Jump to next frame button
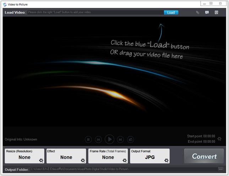The image size is (229, 176). 120,140
